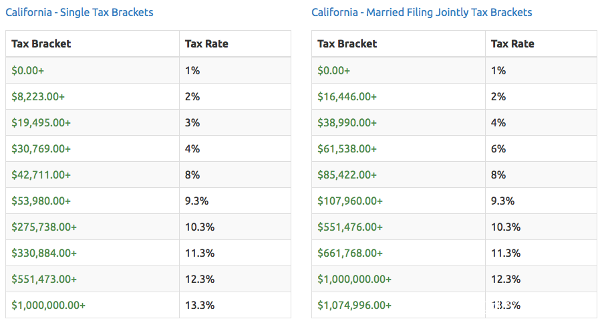This screenshot has width=602, height=325.
Task: Click the 13.3% rate cell in Single table
Action: pos(199,305)
